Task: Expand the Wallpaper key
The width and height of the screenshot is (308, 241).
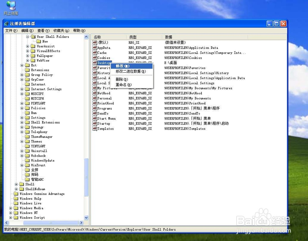Action: click(27, 56)
